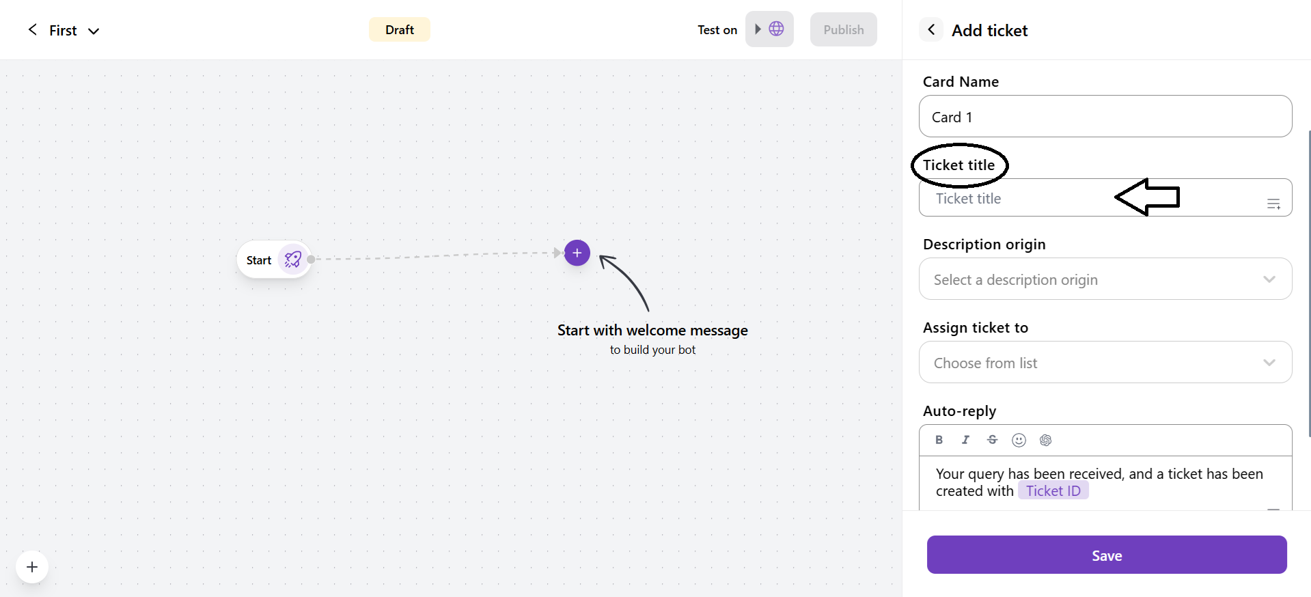
Task: Expand the First bot name dropdown
Action: coord(94,31)
